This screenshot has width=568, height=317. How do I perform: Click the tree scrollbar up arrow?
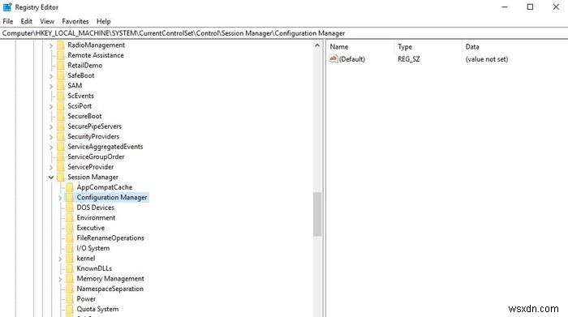317,45
